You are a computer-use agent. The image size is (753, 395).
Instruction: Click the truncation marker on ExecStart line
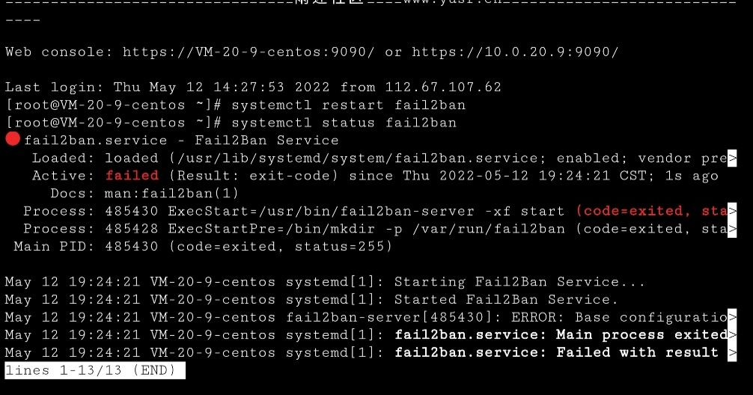pos(732,211)
